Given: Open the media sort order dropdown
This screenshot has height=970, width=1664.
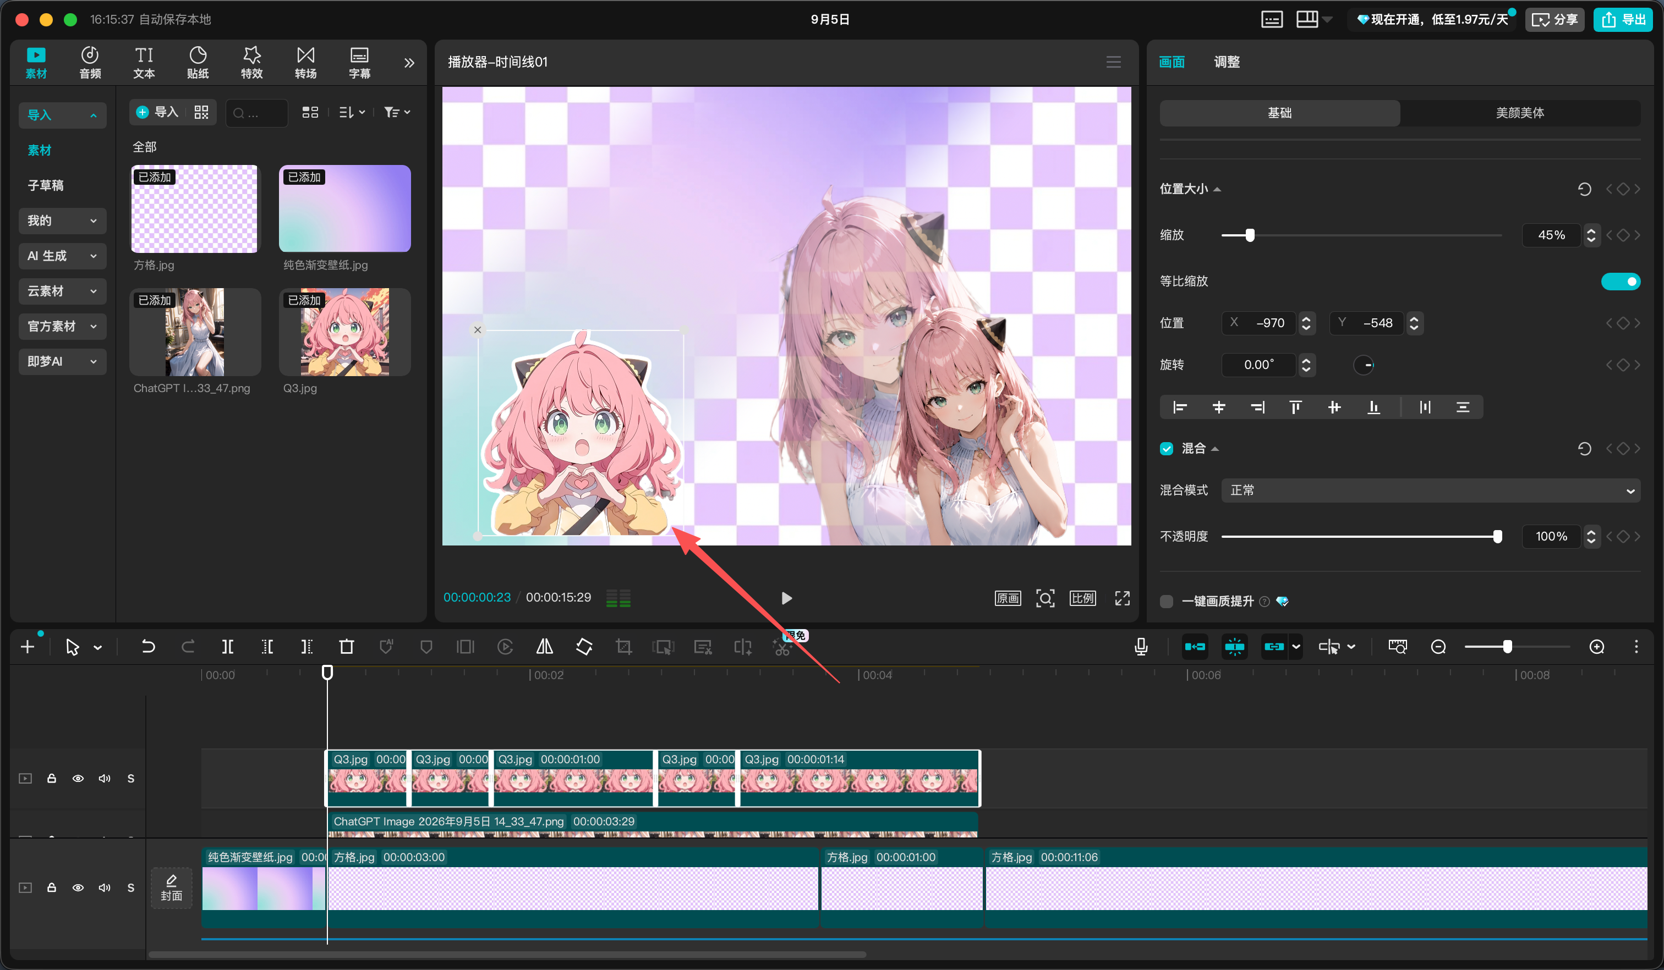Looking at the screenshot, I should (351, 112).
